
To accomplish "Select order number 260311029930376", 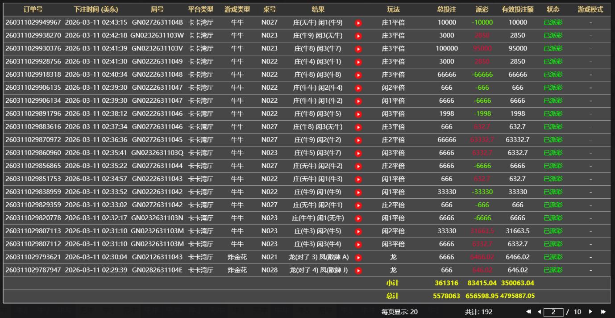I will click(x=33, y=48).
